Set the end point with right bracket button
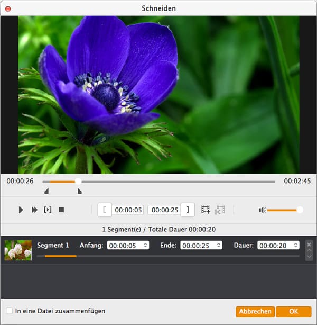The width and height of the screenshot is (317, 325). [188, 210]
